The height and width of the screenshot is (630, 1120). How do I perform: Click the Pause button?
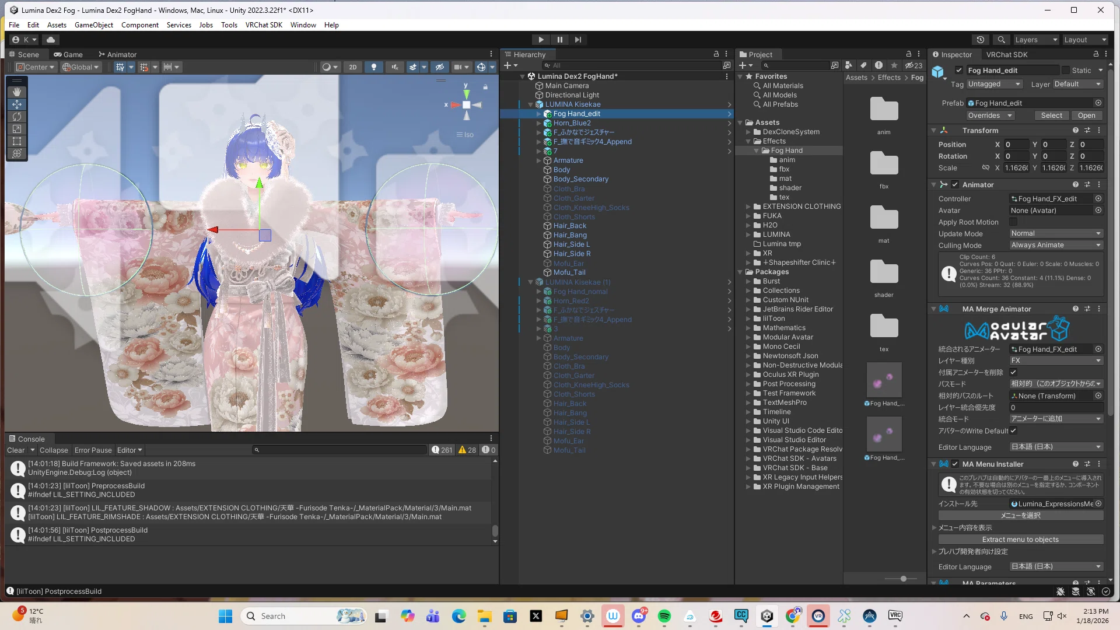(x=559, y=40)
